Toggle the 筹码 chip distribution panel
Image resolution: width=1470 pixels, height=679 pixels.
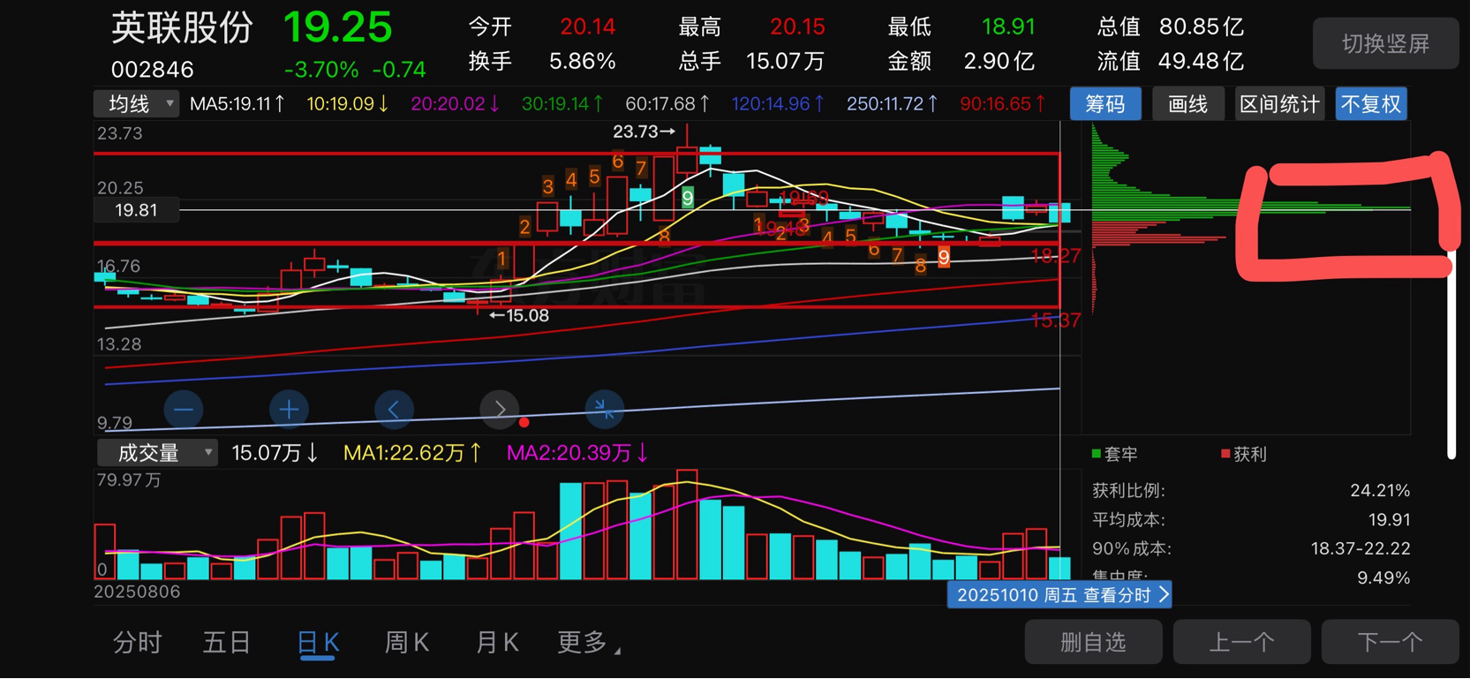pos(1105,104)
